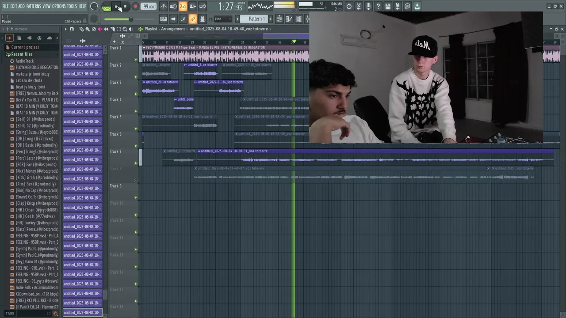Click the browser search magnifier icon
The height and width of the screenshot is (318, 566).
click(55, 314)
